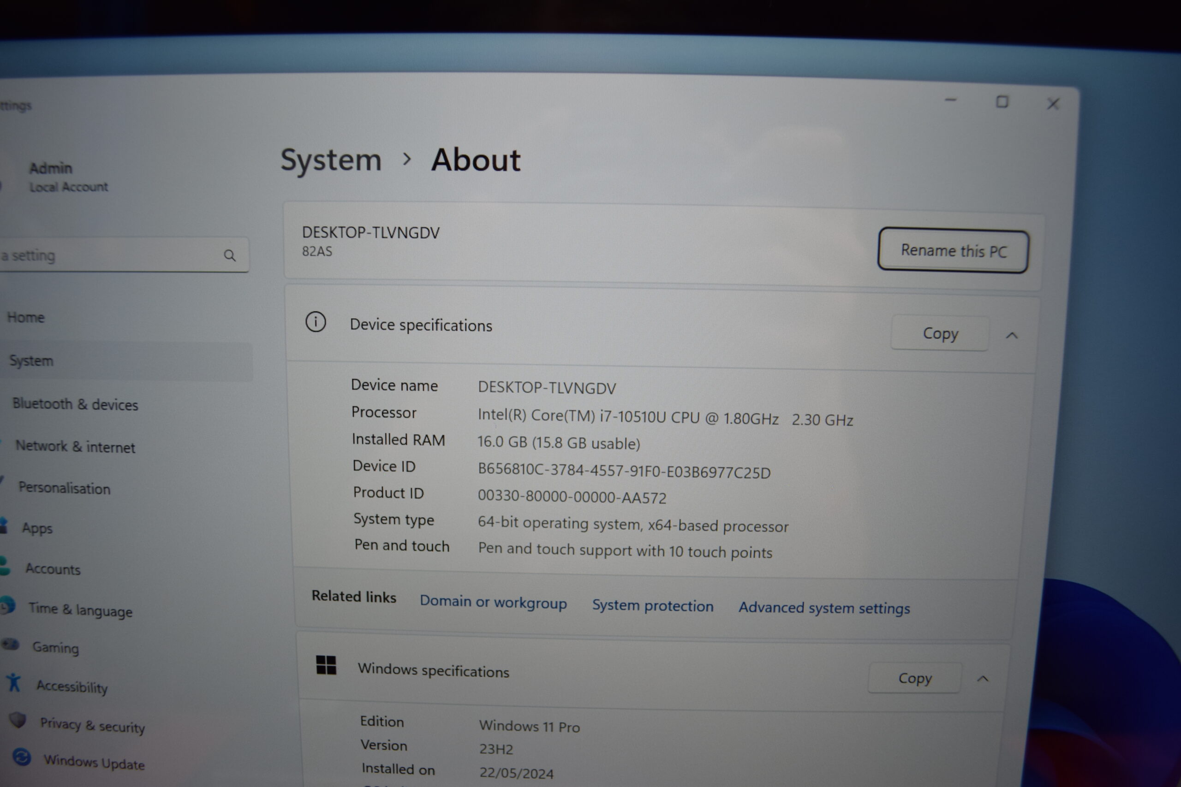Click the Gaming controller icon in sidebar
Viewport: 1181px width, 787px height.
coord(10,644)
